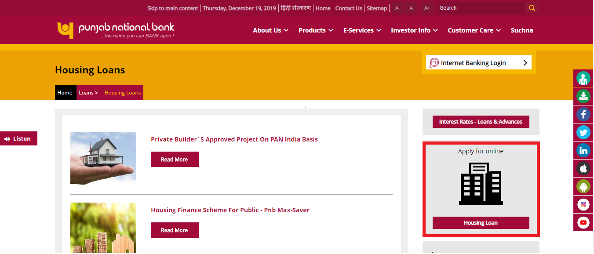
Task: Expand the Customer Care menu
Action: click(x=474, y=30)
